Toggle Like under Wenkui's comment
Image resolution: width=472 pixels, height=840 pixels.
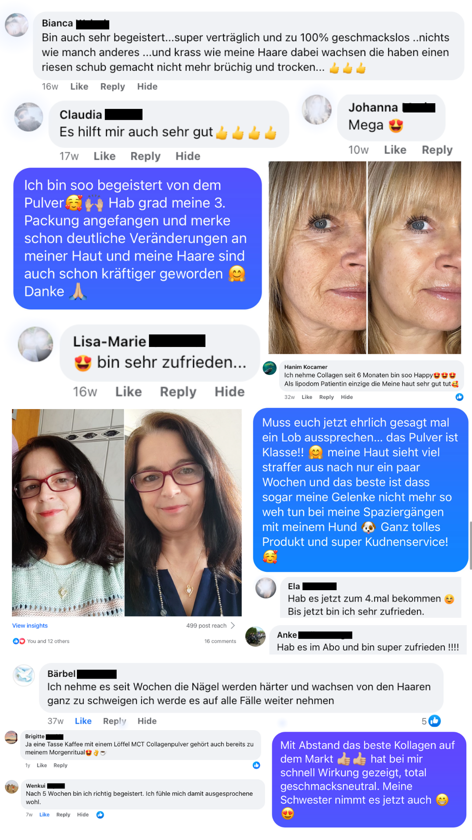click(x=45, y=815)
